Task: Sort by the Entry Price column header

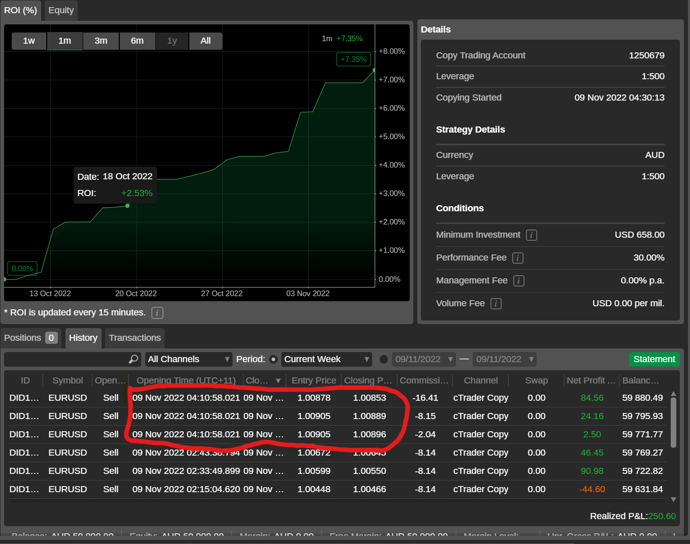Action: coord(314,381)
